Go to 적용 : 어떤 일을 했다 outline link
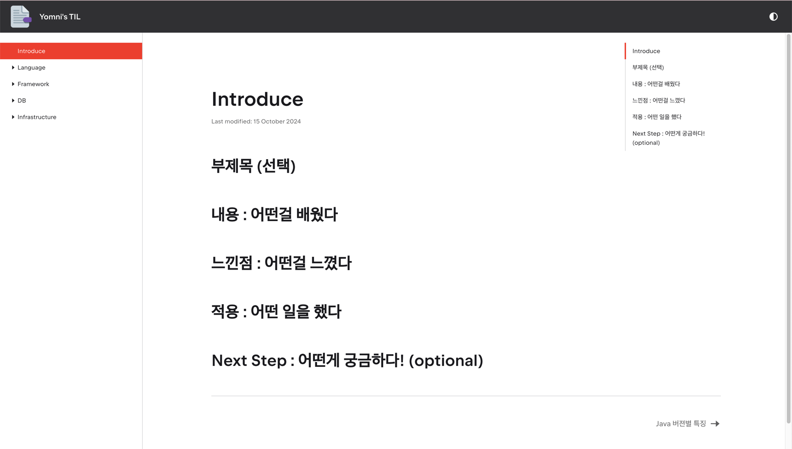The image size is (792, 449). 657,117
